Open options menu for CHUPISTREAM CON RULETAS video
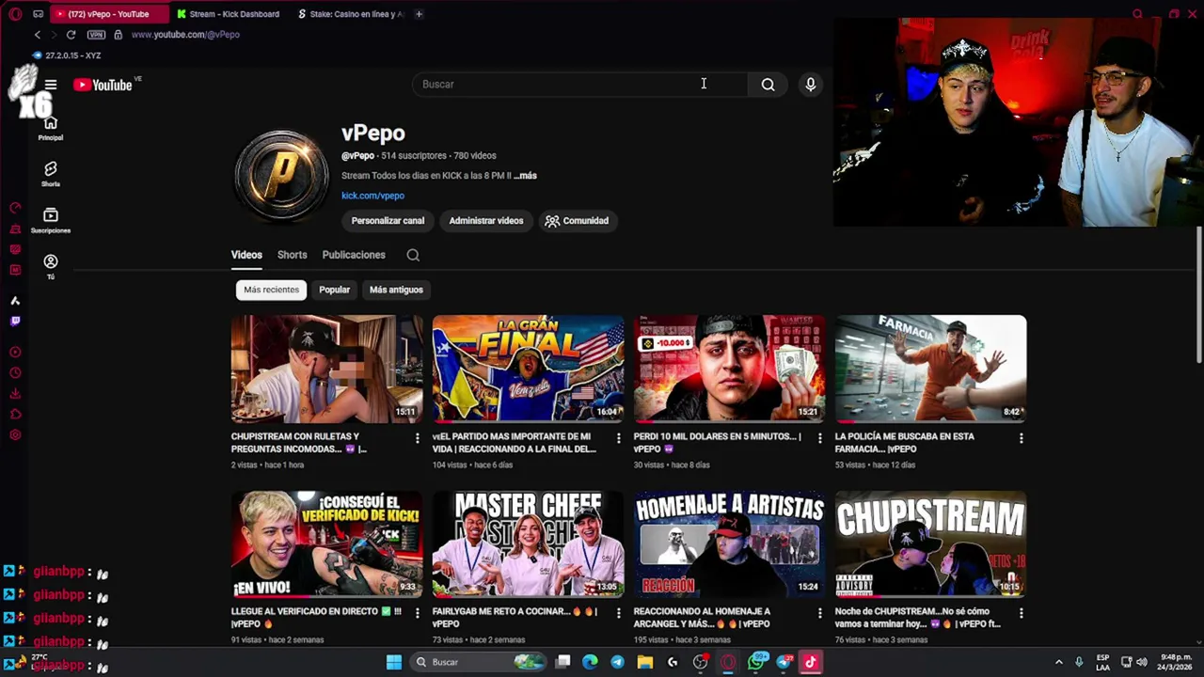Viewport: 1204px width, 677px height. (417, 438)
